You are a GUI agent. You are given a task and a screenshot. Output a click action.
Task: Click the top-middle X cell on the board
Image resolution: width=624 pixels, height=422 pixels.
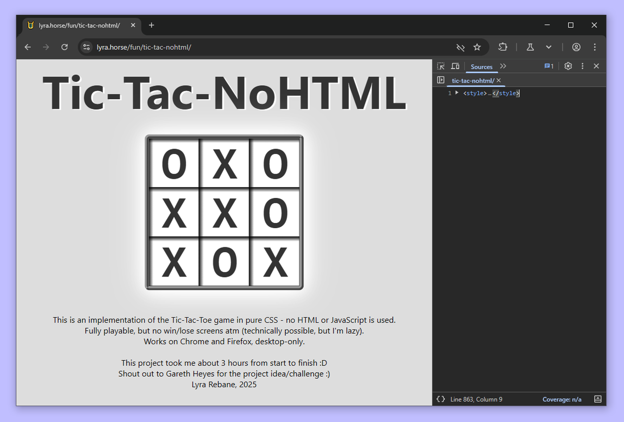click(x=225, y=164)
